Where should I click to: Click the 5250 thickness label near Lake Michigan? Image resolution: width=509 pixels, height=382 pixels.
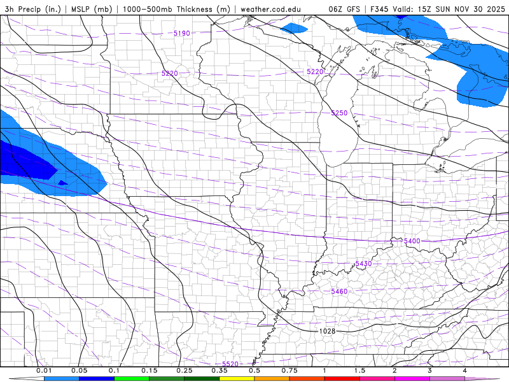[339, 113]
